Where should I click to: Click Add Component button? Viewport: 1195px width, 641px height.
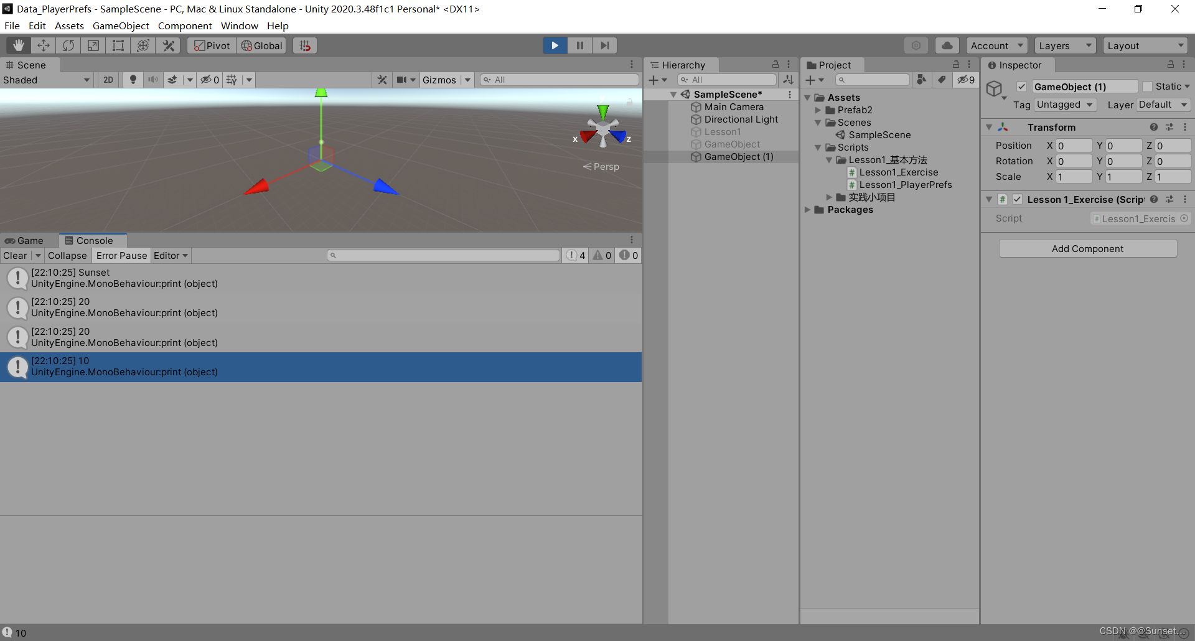(x=1087, y=248)
